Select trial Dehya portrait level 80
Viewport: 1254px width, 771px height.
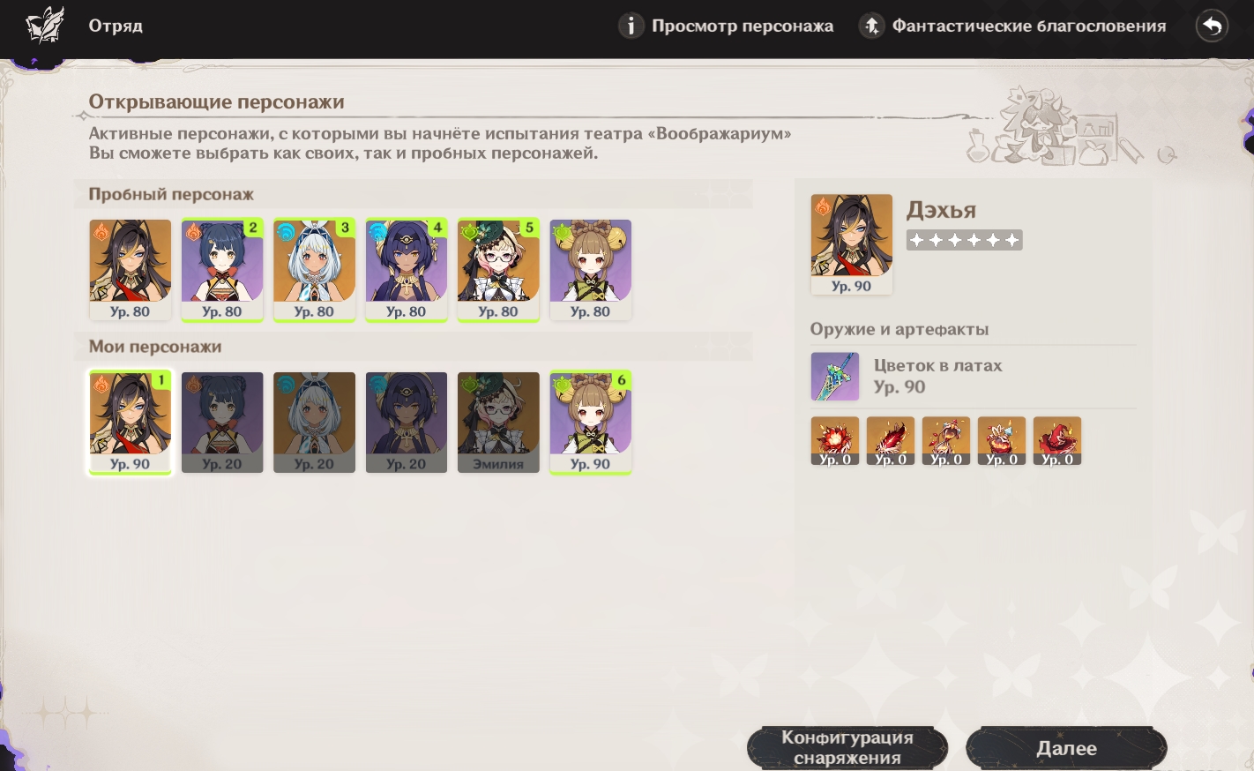pos(131,270)
